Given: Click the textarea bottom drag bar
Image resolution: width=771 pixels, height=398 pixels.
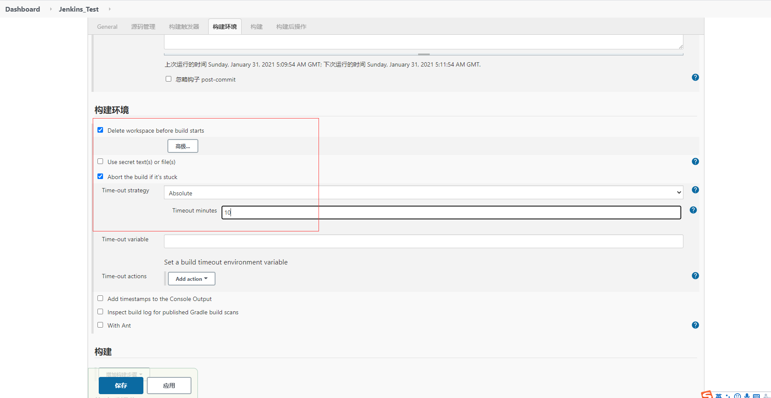Looking at the screenshot, I should [x=424, y=54].
